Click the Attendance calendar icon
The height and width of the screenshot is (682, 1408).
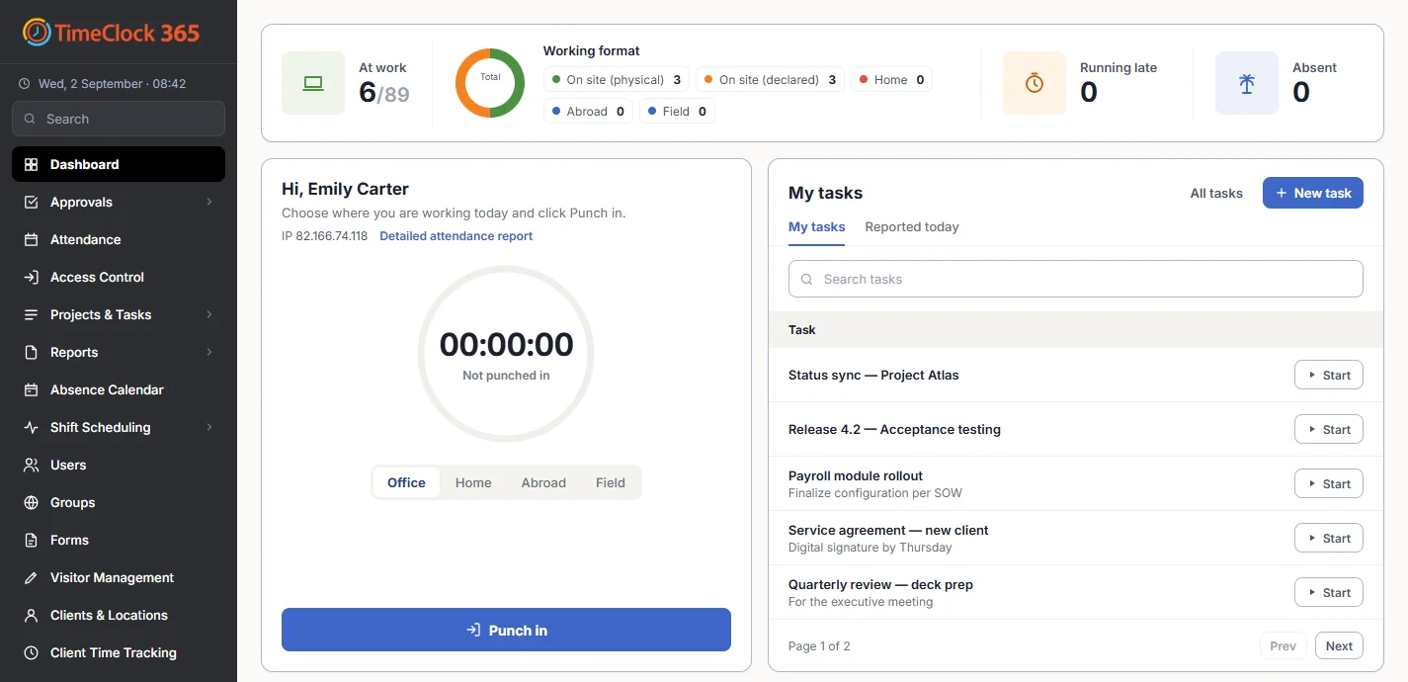(31, 239)
